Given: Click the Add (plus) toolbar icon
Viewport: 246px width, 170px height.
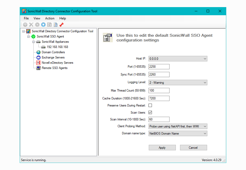Looking at the screenshot, I should coord(25,25).
